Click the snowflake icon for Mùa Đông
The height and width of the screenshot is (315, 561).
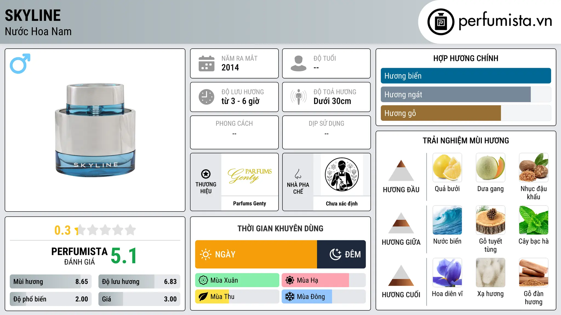[290, 297]
